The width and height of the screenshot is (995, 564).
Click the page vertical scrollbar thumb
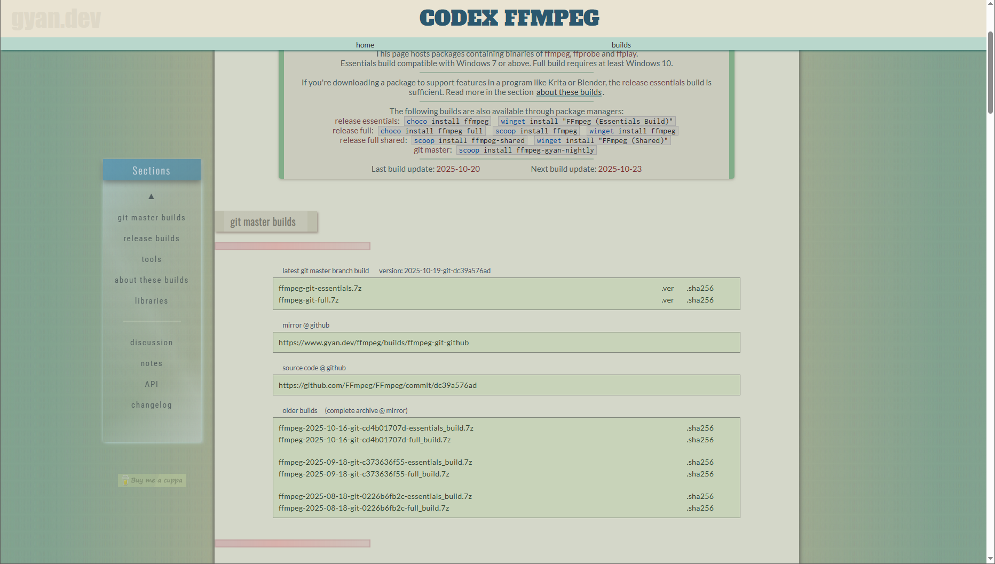[x=991, y=72]
